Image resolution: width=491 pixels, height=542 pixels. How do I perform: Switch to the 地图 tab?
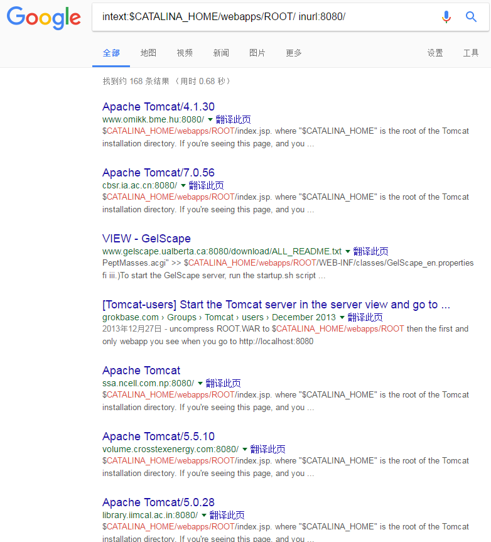click(148, 53)
